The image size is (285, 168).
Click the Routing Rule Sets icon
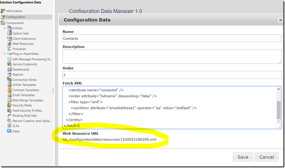tap(9, 116)
